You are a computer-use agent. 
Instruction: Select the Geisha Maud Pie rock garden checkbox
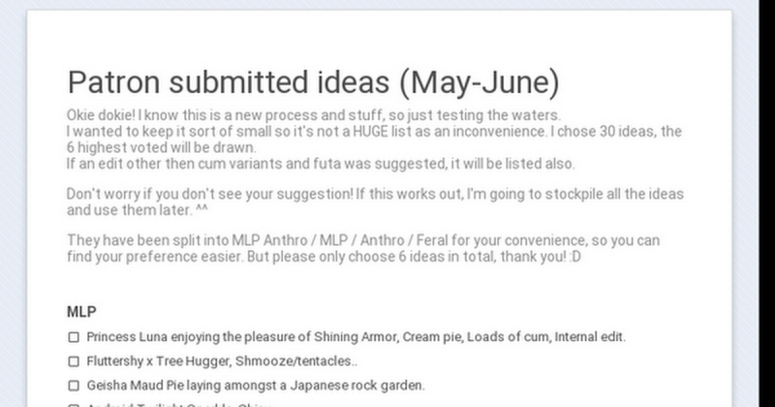pyautogui.click(x=74, y=386)
